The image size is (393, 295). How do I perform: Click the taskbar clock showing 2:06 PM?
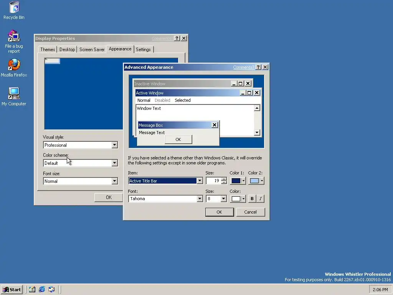point(380,290)
